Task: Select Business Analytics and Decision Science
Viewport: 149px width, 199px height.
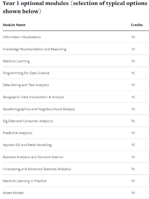Action: tap(33, 157)
